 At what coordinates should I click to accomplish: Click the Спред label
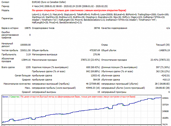[105, 45]
